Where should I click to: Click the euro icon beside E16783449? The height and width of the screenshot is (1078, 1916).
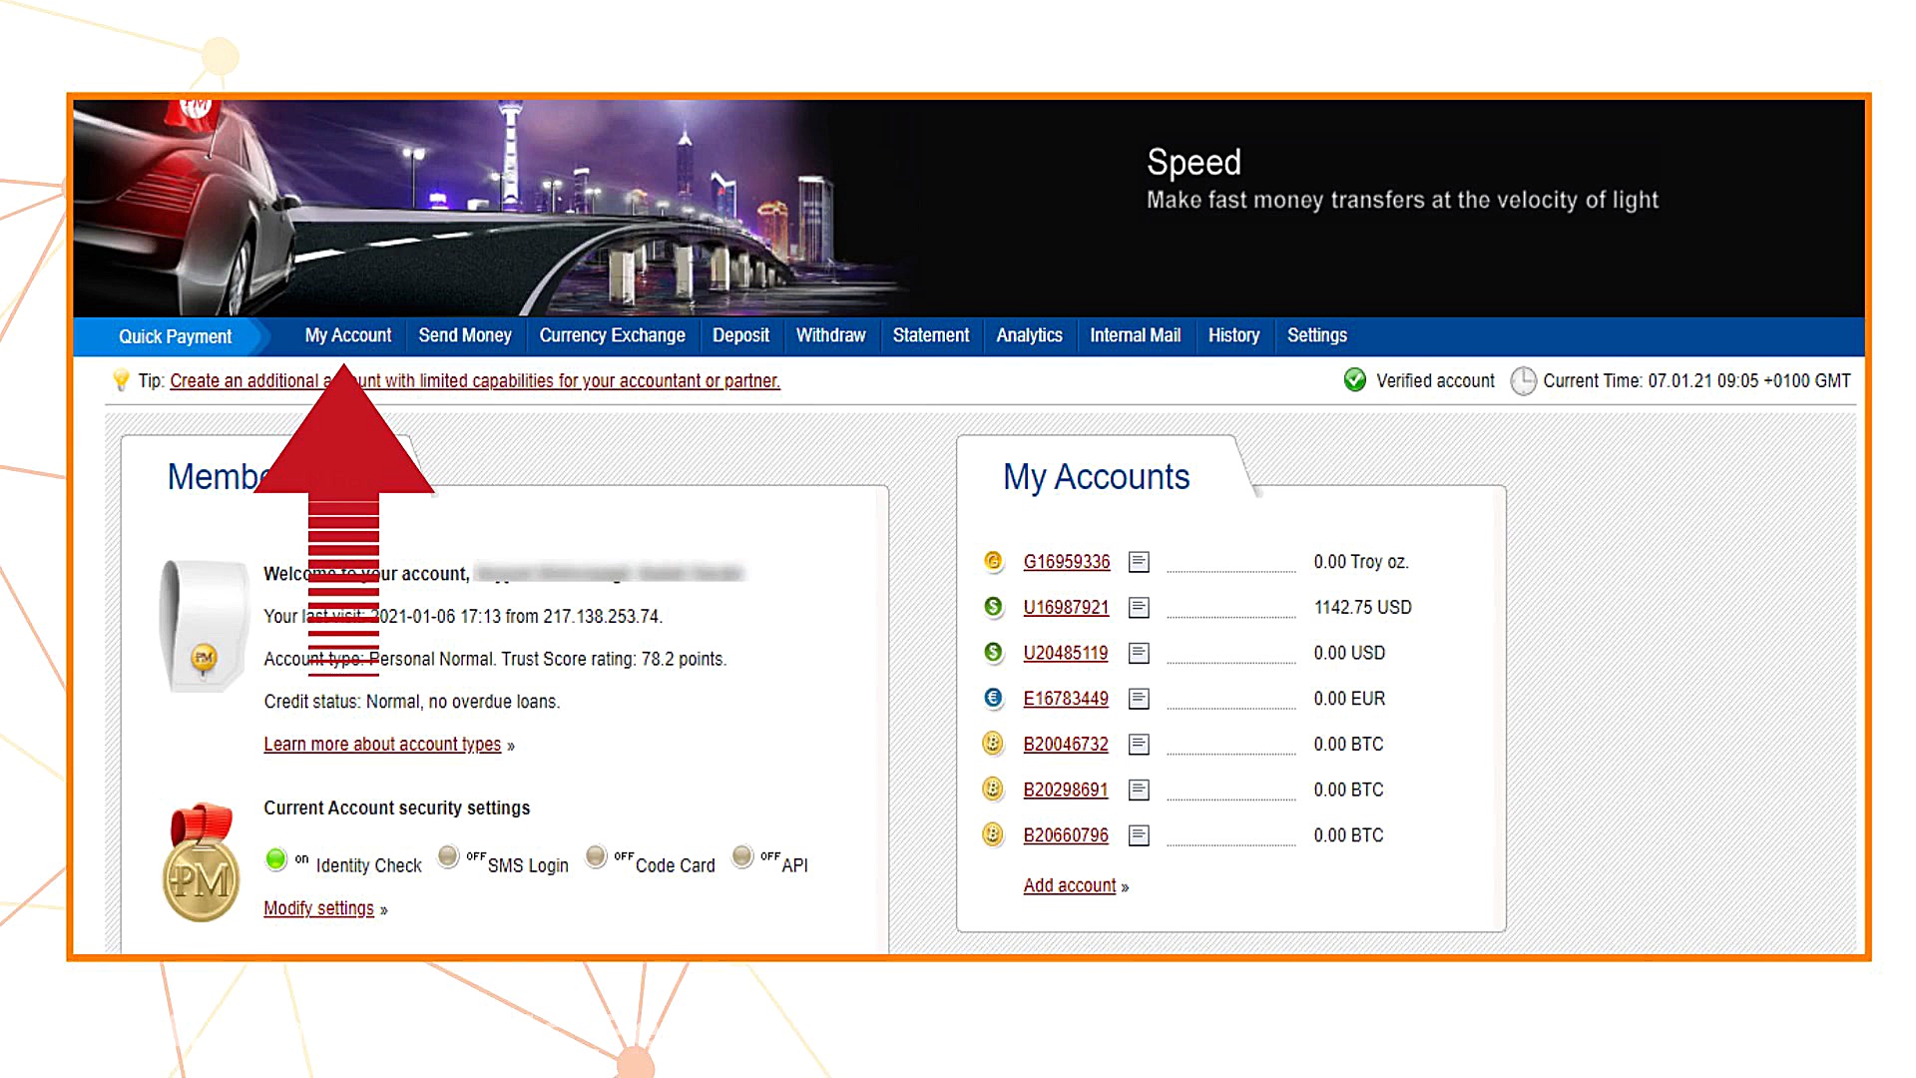click(993, 699)
